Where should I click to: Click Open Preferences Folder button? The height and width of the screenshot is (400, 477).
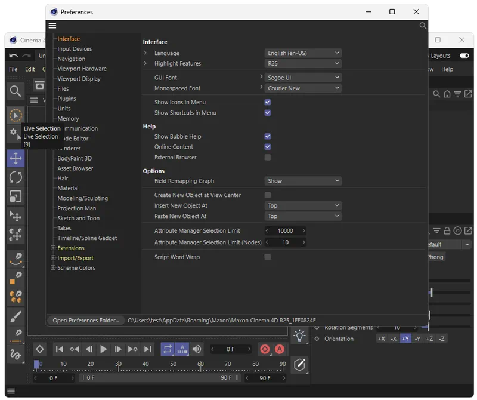coord(86,321)
